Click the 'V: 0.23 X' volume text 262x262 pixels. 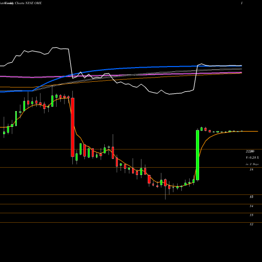(x=252, y=158)
